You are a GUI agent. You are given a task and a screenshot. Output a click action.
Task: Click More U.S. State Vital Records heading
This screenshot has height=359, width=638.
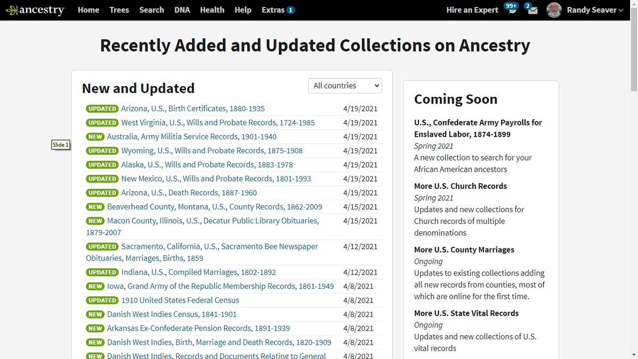[466, 313]
